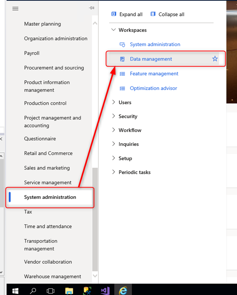Open Internet Explorer from the taskbar
This screenshot has height=295, width=237.
(x=123, y=291)
